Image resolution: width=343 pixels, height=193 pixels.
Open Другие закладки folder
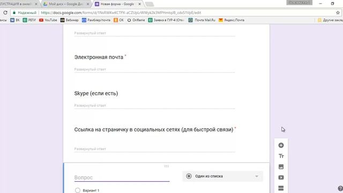click(330, 20)
